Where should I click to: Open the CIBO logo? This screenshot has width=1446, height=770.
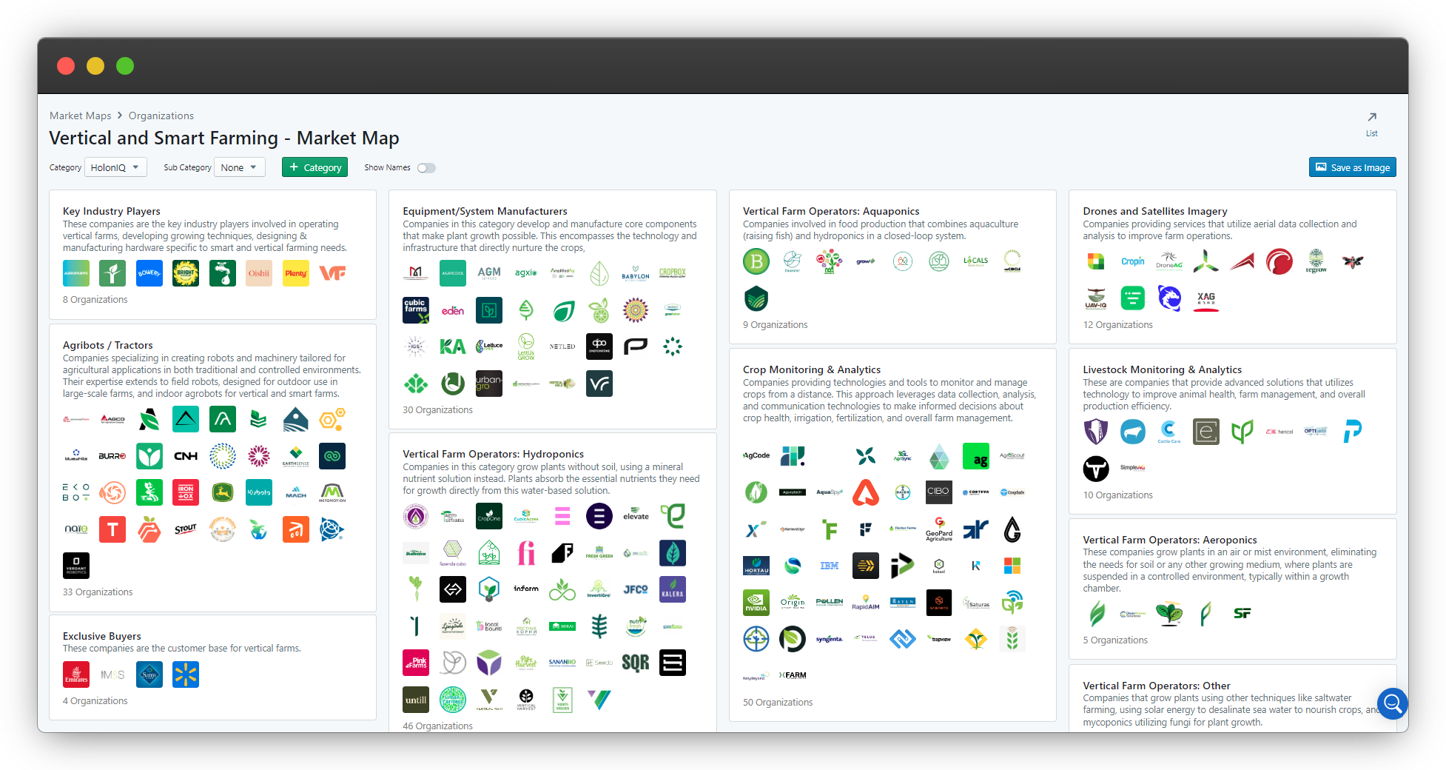click(x=939, y=492)
